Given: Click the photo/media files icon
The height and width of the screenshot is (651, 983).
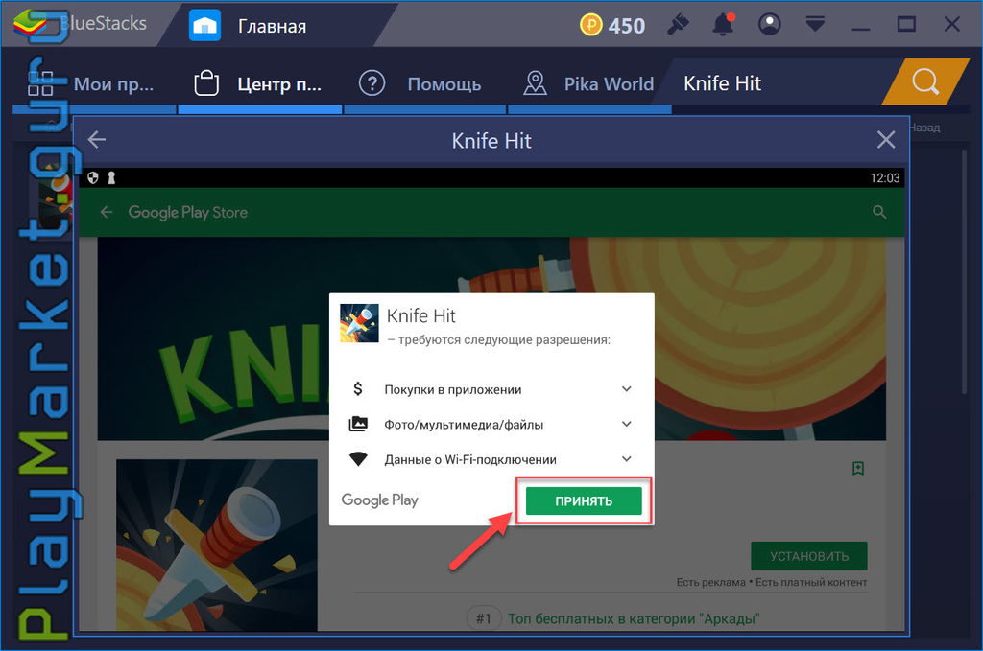Looking at the screenshot, I should pos(358,425).
